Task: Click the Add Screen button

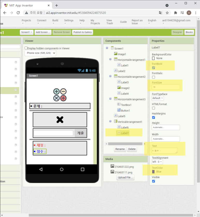Action: point(43,32)
